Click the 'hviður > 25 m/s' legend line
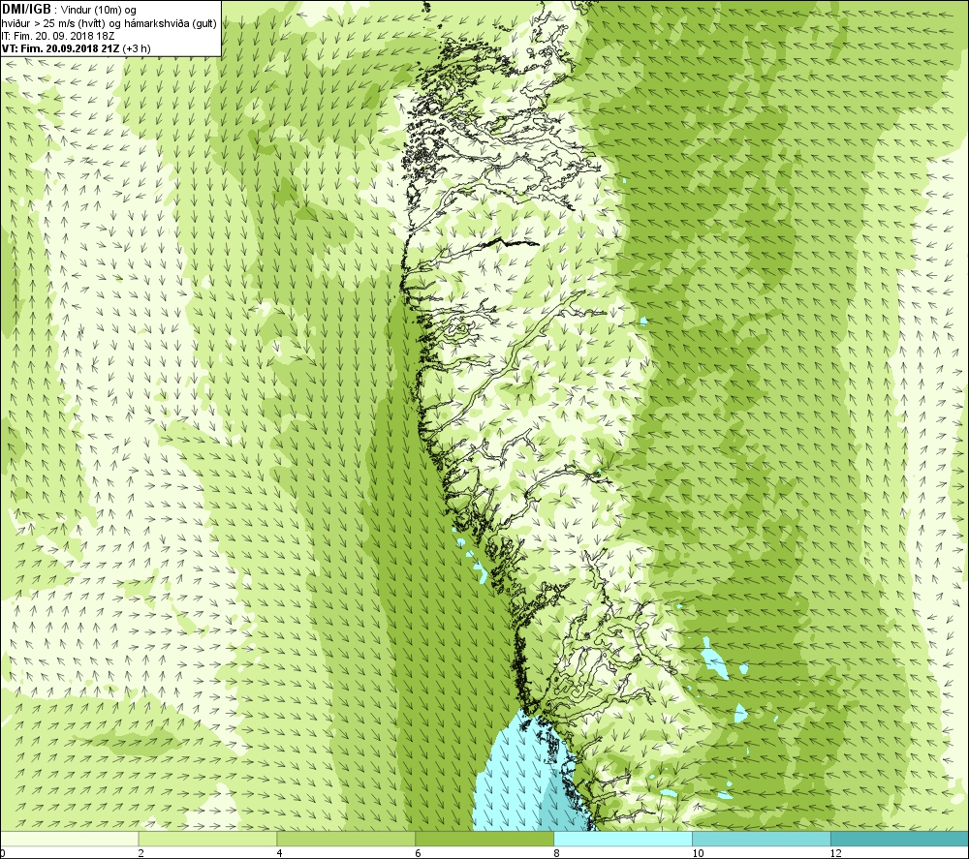 coord(109,23)
